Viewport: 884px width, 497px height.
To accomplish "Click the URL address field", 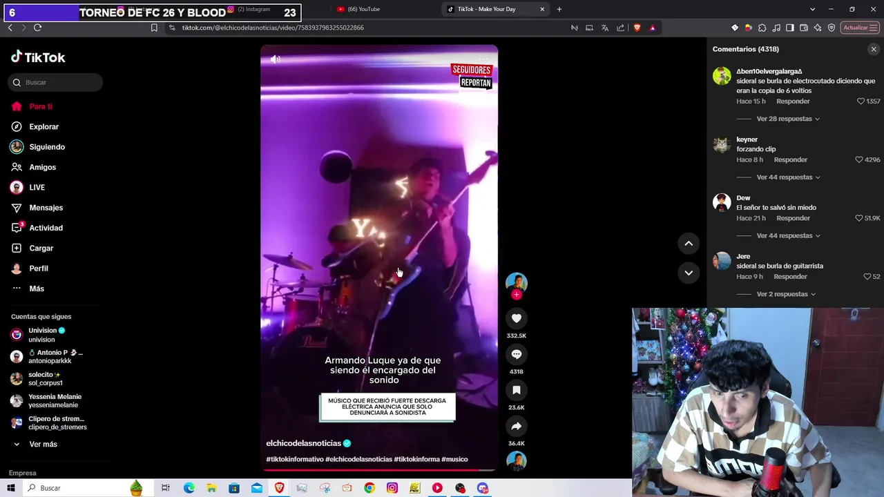I will tap(366, 28).
